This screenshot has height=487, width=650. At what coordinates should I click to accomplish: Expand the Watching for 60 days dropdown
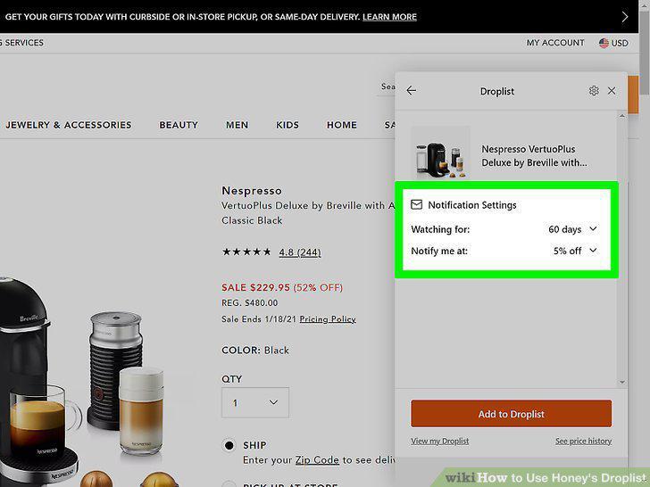[572, 229]
